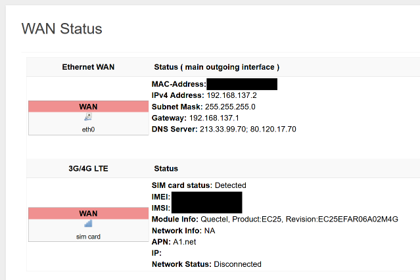Click the IPv4 Address value 192.168.137.2
Image resolution: width=420 pixels, height=280 pixels.
[x=232, y=95]
